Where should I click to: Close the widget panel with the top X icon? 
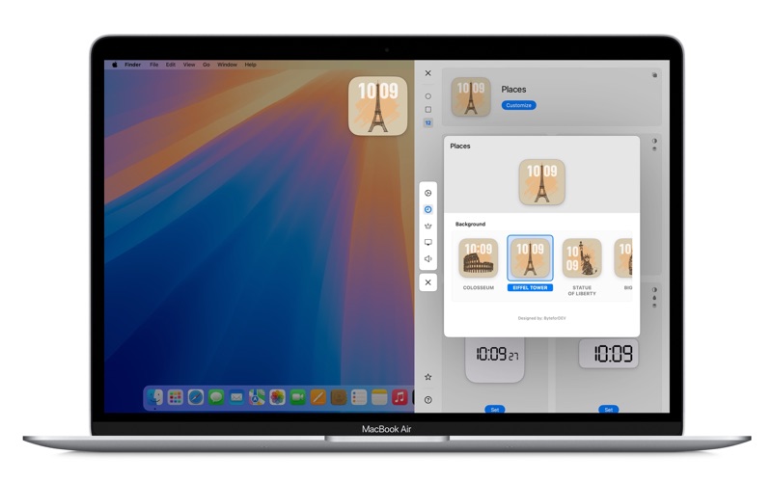427,73
